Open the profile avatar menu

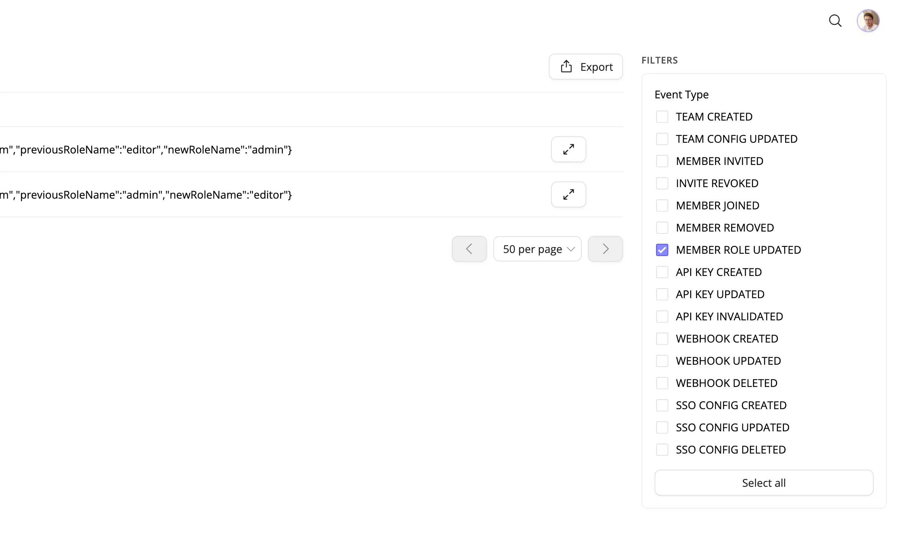pos(868,20)
